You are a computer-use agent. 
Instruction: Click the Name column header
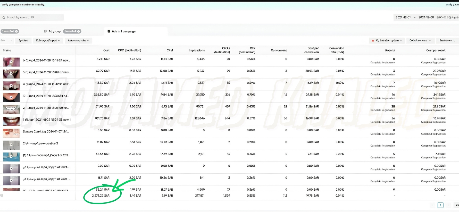pos(7,50)
